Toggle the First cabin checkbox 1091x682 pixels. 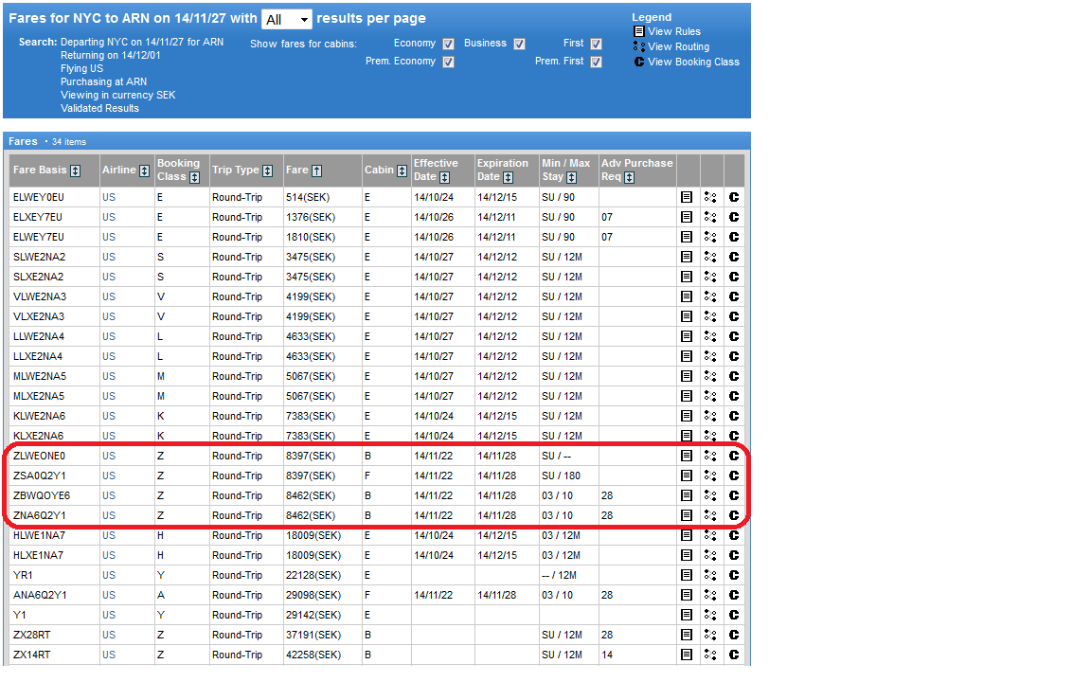596,44
